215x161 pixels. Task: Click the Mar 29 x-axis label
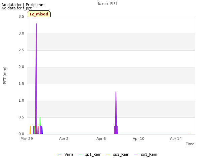[x=27, y=139]
